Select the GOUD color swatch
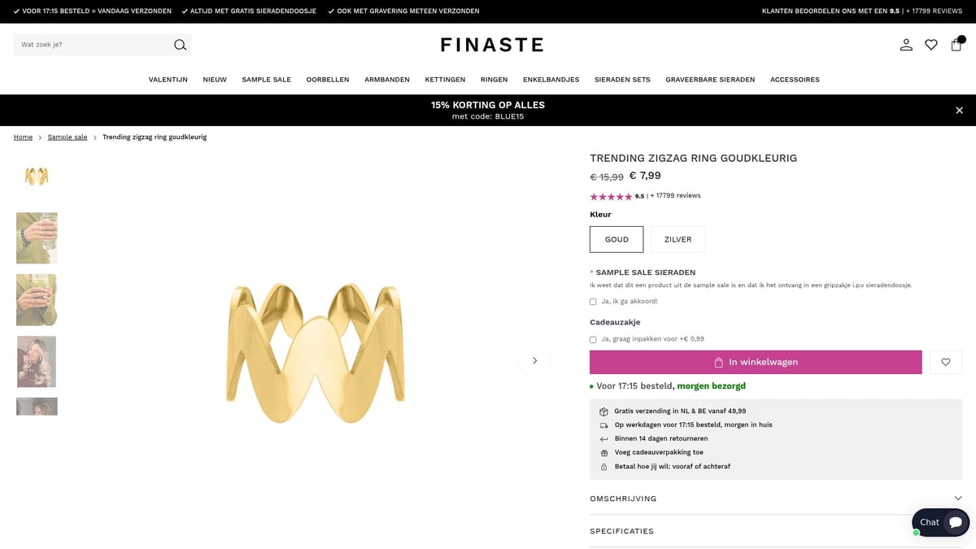 616,239
